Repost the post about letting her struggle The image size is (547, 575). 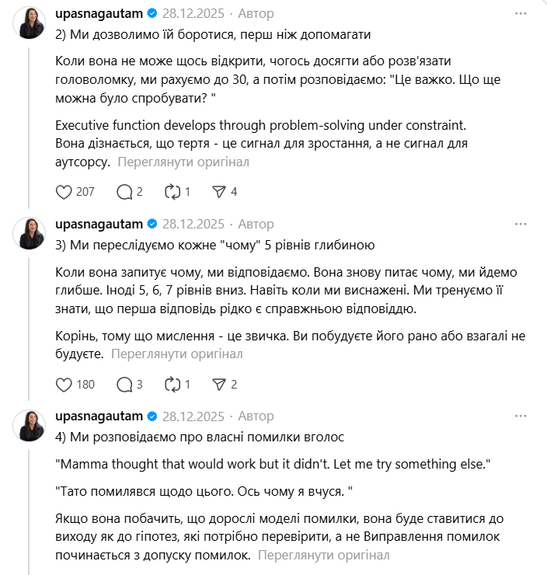coord(172,192)
